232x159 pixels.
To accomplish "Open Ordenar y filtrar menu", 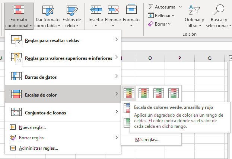I will [194, 17].
